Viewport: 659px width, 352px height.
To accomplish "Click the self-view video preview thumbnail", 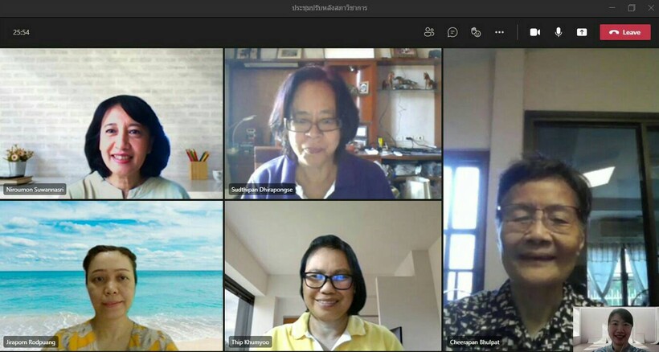I will 615,329.
